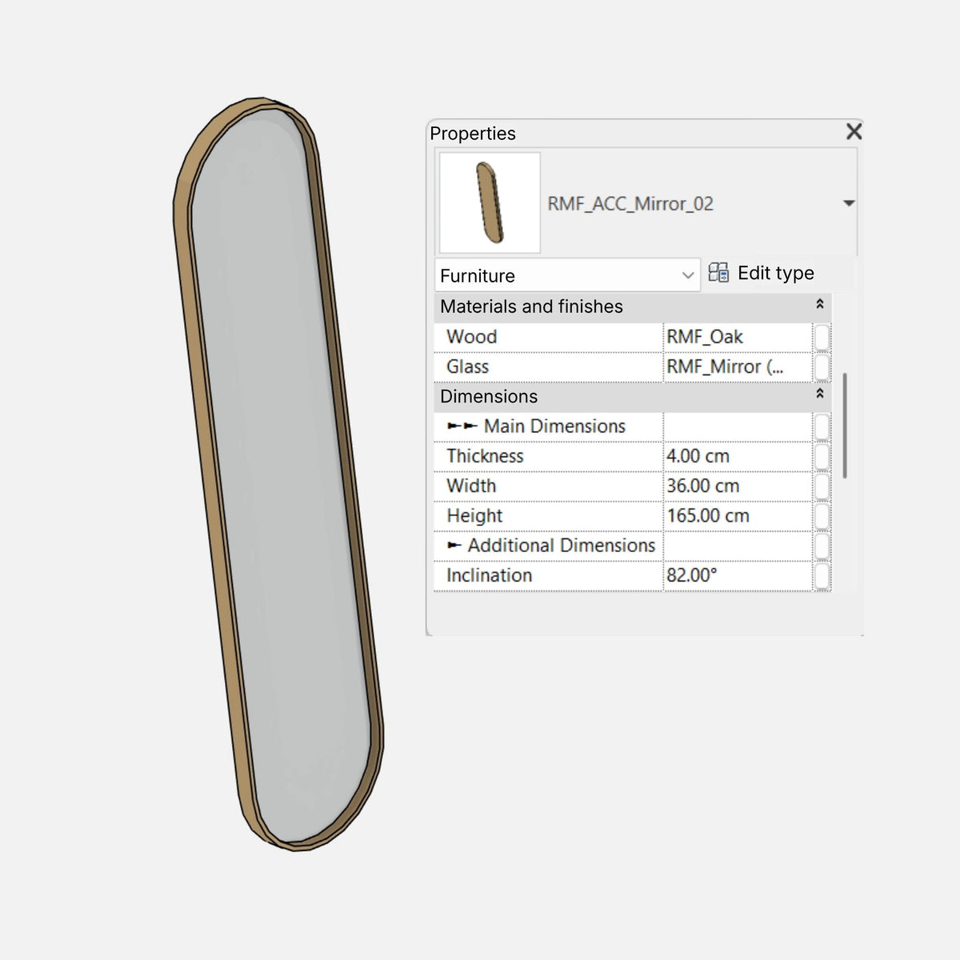
Task: Open the Furniture category dropdown
Action: click(x=568, y=275)
